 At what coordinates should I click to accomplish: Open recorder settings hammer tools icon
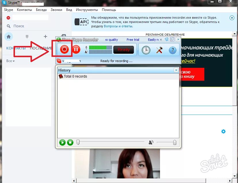coord(159,50)
